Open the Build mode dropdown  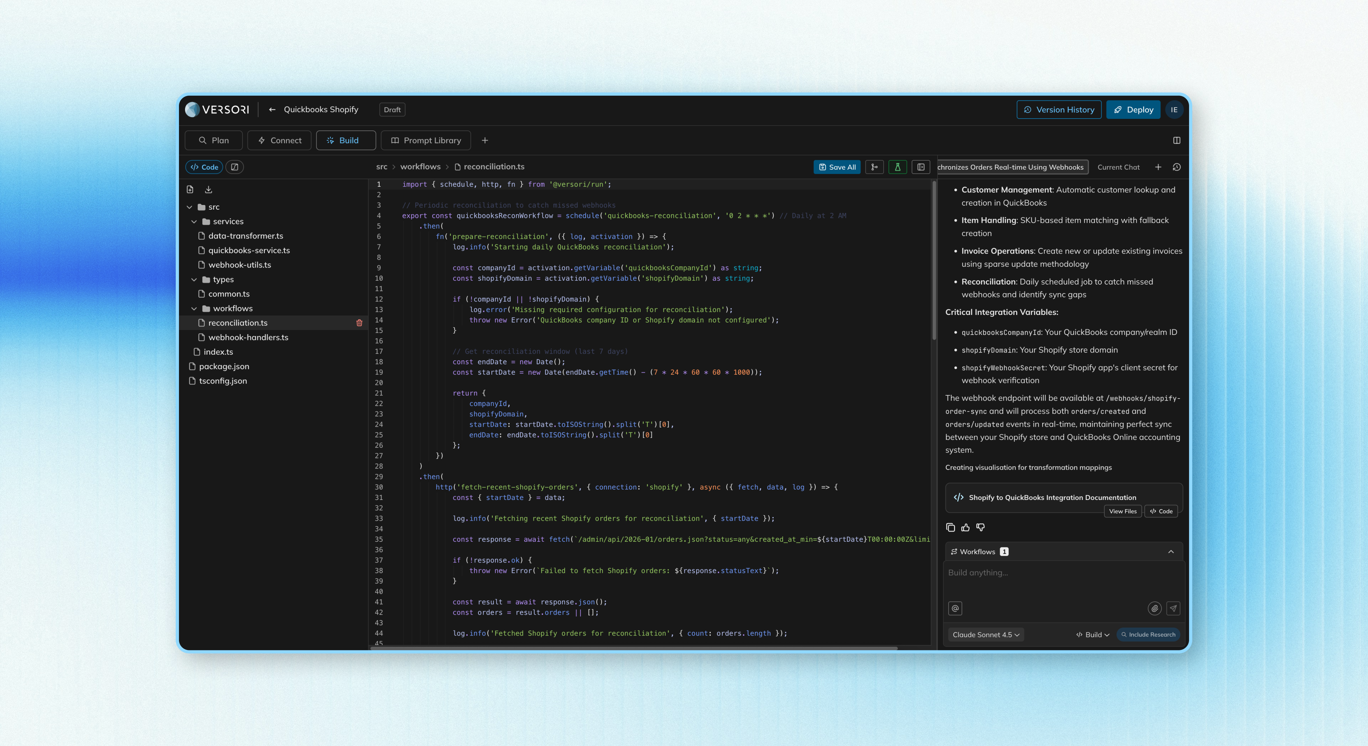1092,635
